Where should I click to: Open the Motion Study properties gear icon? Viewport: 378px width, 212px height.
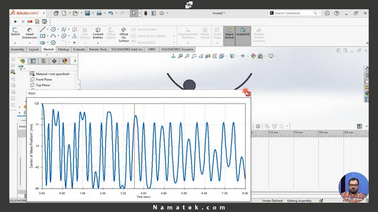click(258, 126)
